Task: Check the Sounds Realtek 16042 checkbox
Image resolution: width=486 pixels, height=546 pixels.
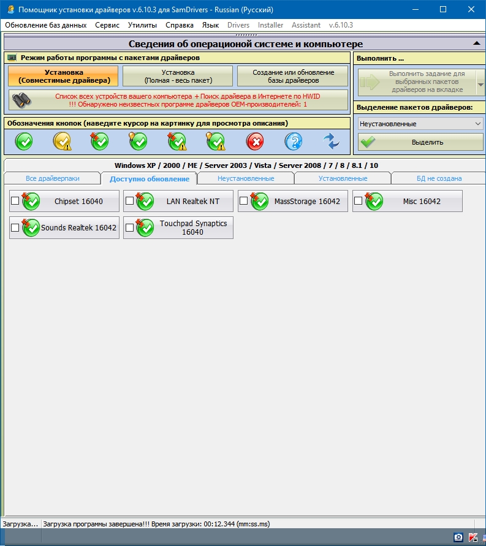Action: pyautogui.click(x=15, y=227)
